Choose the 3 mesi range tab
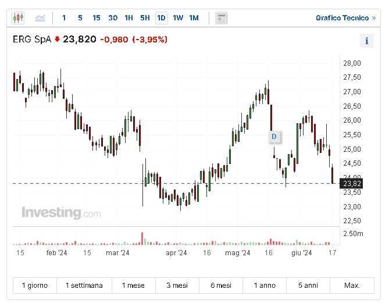The image size is (389, 307). [177, 285]
